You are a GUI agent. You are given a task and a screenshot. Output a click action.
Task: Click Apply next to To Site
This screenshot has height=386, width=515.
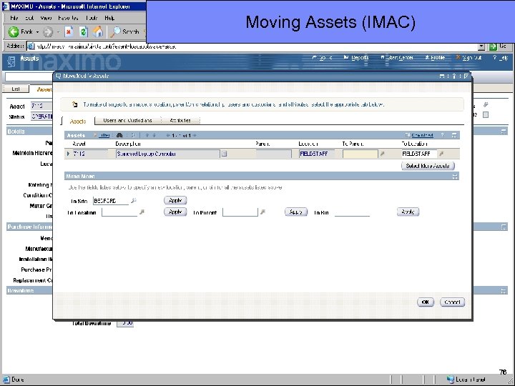pos(175,200)
